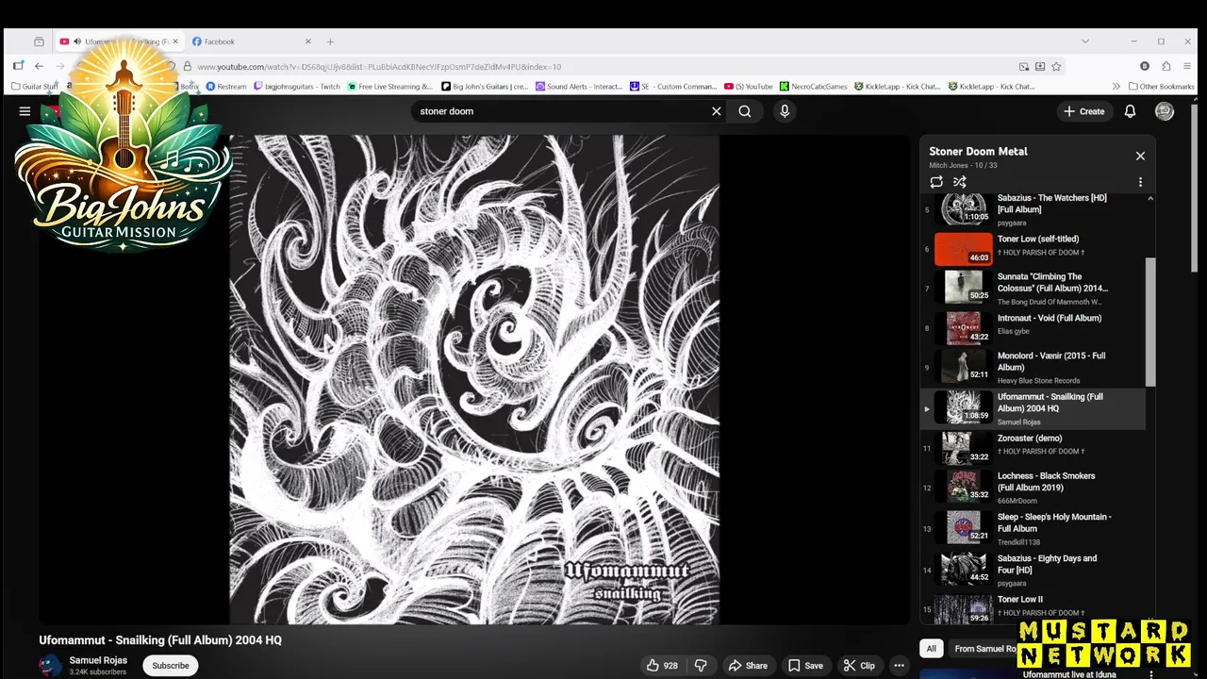This screenshot has height=679, width=1207.
Task: Open the workspace icon left of Back
Action: (x=18, y=66)
